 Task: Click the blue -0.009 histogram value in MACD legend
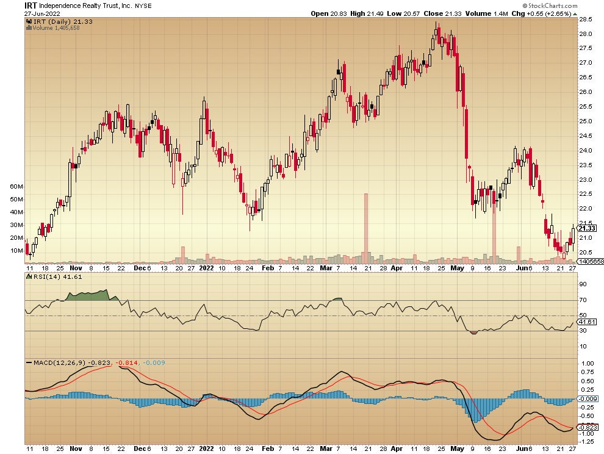154,362
